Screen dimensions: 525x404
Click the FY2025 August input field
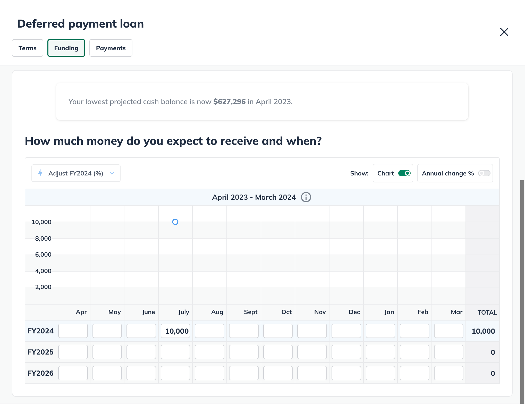click(209, 352)
